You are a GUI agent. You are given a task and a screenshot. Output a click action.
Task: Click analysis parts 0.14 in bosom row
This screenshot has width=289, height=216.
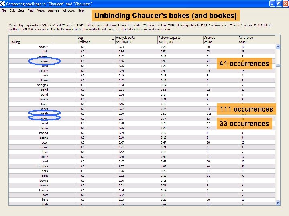click(x=121, y=190)
